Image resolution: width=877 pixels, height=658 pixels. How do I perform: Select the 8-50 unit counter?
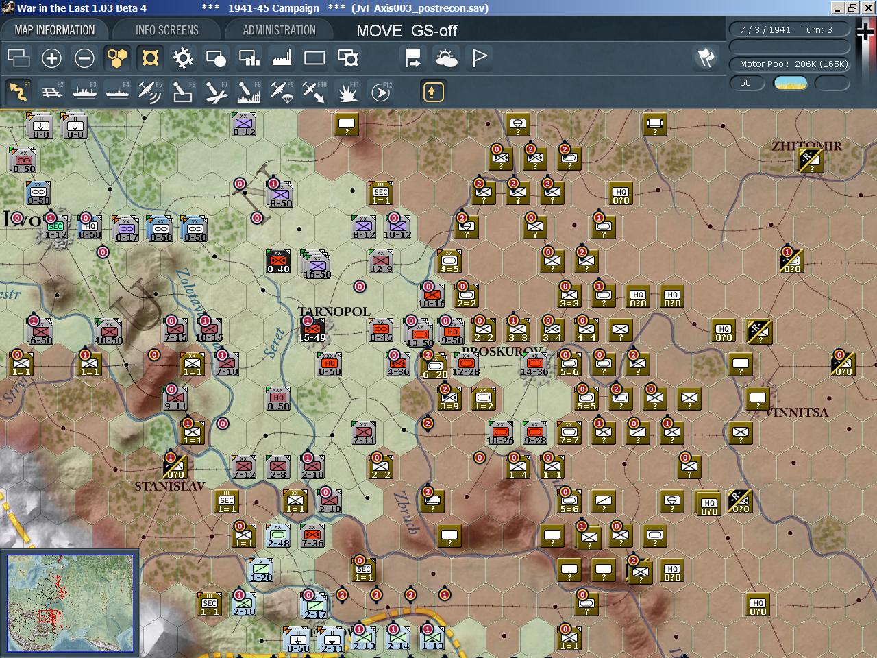280,194
